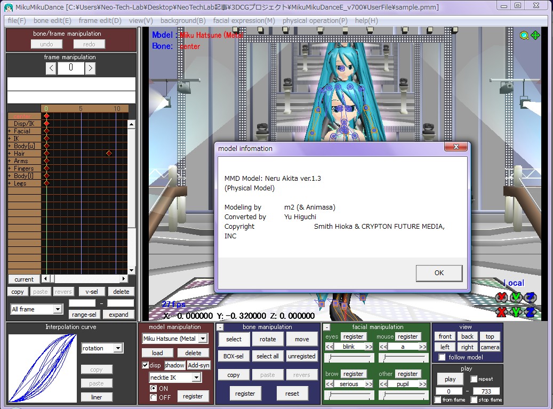Click the rotate button in bone manipulation
This screenshot has height=409, width=553.
tap(268, 339)
